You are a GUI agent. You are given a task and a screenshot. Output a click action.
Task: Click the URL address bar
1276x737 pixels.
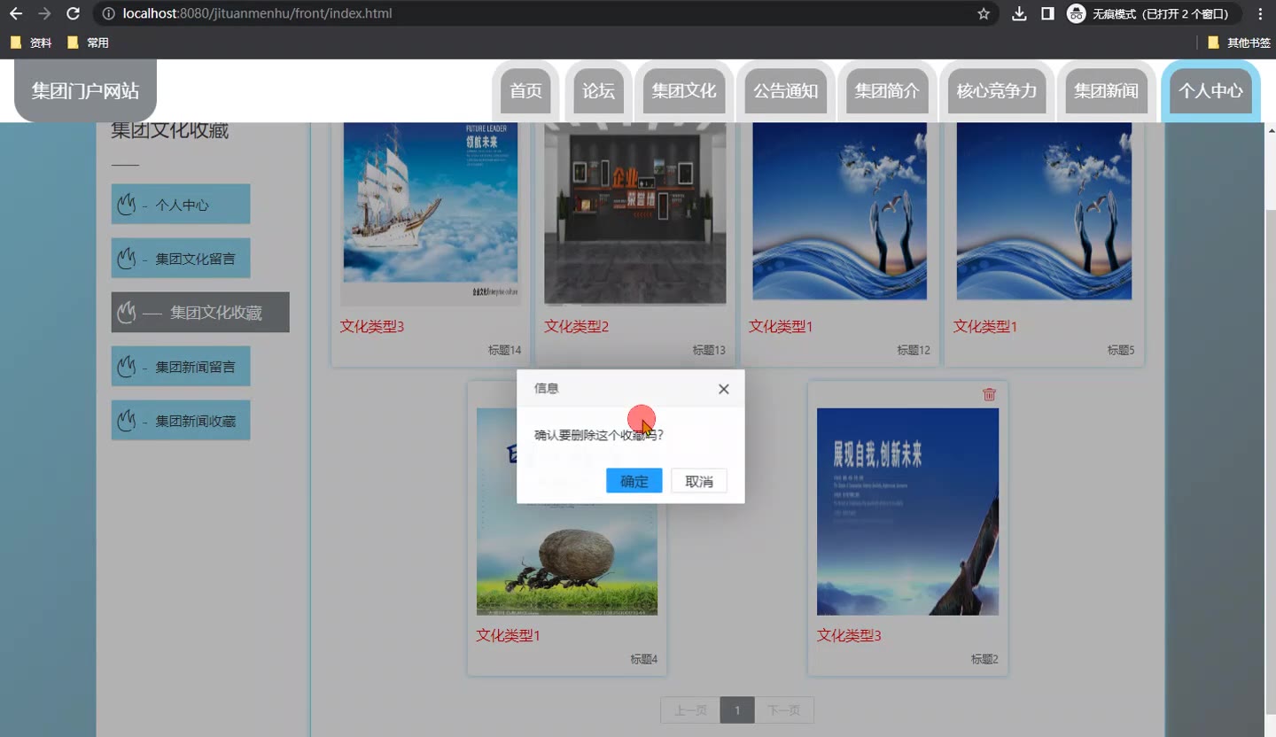coord(532,13)
